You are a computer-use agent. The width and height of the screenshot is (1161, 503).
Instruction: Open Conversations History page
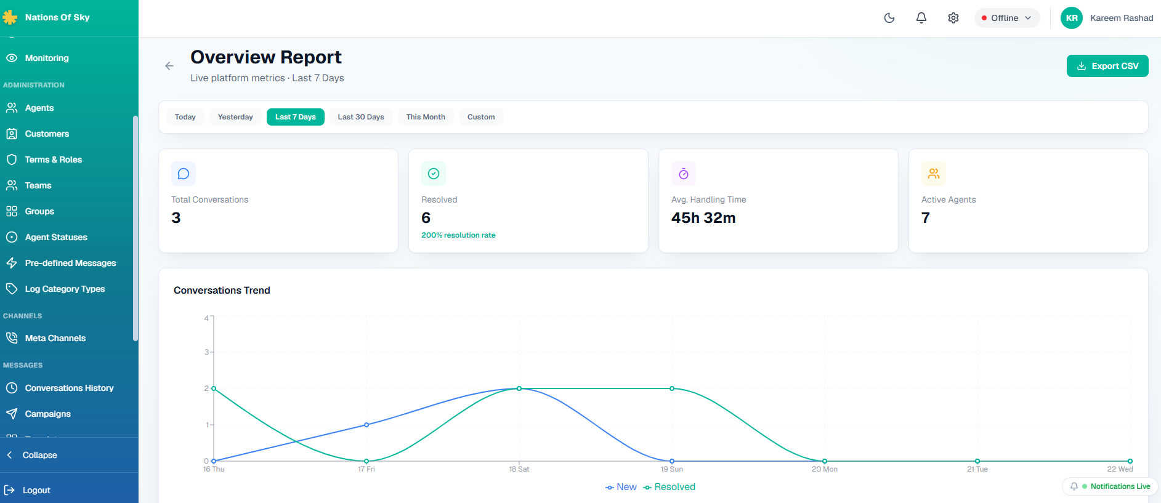(69, 388)
